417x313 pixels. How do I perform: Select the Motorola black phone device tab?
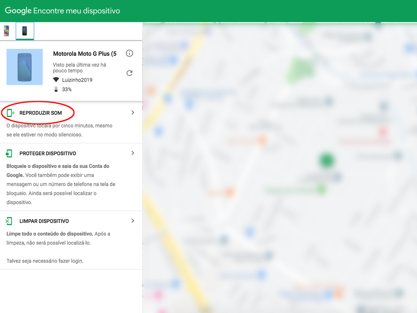tap(25, 31)
